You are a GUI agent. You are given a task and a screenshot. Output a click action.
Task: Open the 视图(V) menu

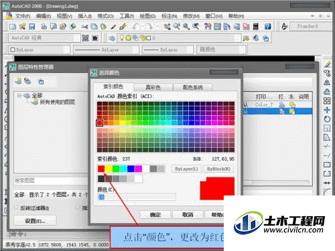click(x=64, y=16)
